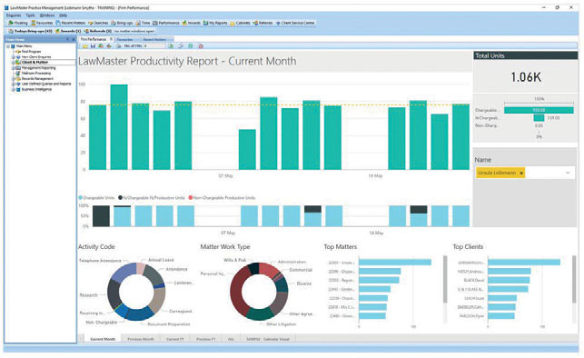Open the Help menu
The width and height of the screenshot is (584, 358).
point(63,15)
